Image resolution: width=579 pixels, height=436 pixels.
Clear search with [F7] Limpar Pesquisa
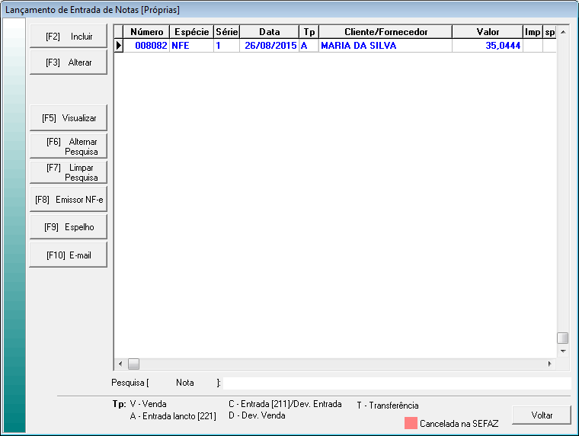pyautogui.click(x=69, y=172)
